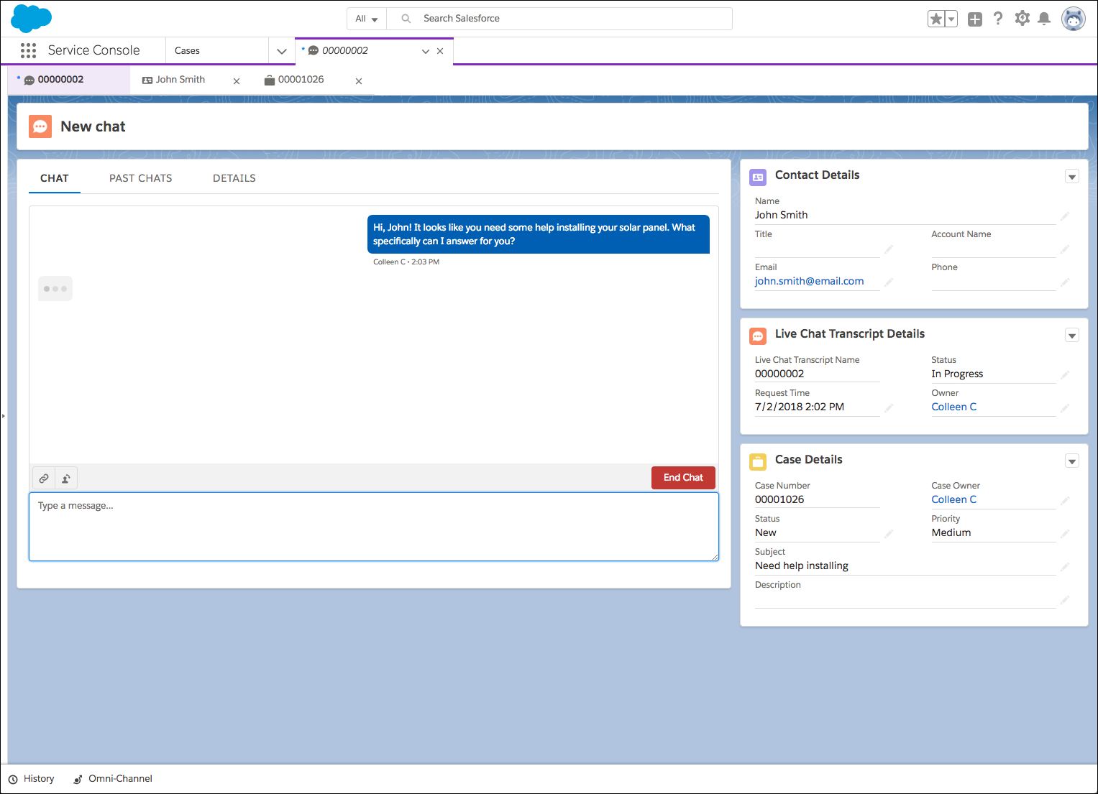Expand the Cases tab dropdown arrow
The height and width of the screenshot is (794, 1098).
[281, 50]
